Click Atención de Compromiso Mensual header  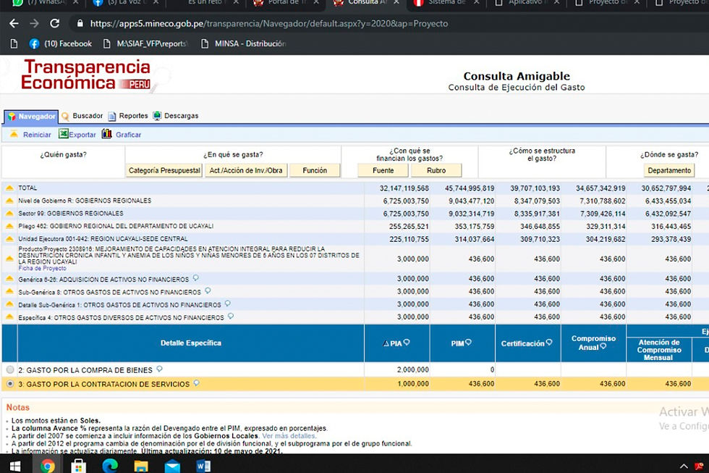click(x=659, y=350)
